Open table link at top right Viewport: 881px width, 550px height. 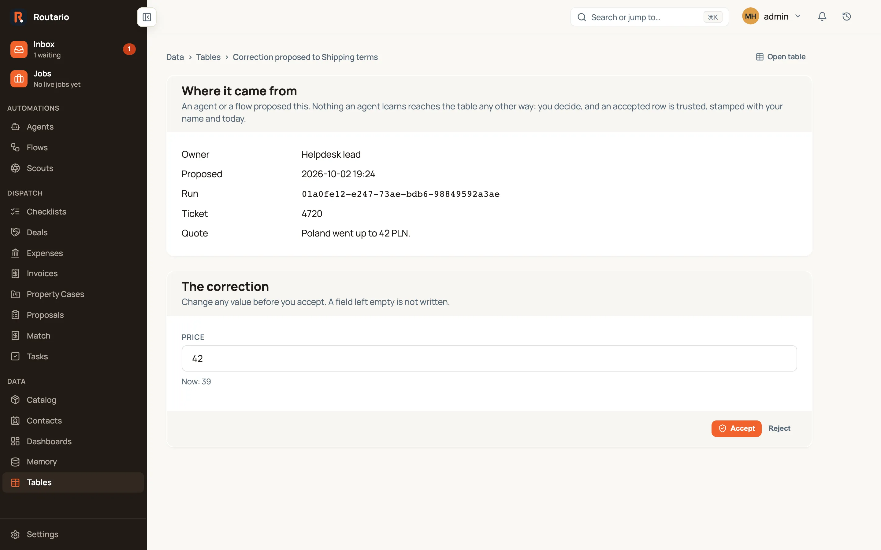pos(781,57)
